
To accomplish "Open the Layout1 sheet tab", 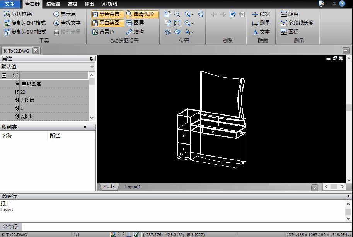I will point(133,186).
